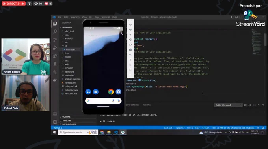Toggle the panel layout button in title bar
The height and width of the screenshot is (149, 268).
[236, 17]
